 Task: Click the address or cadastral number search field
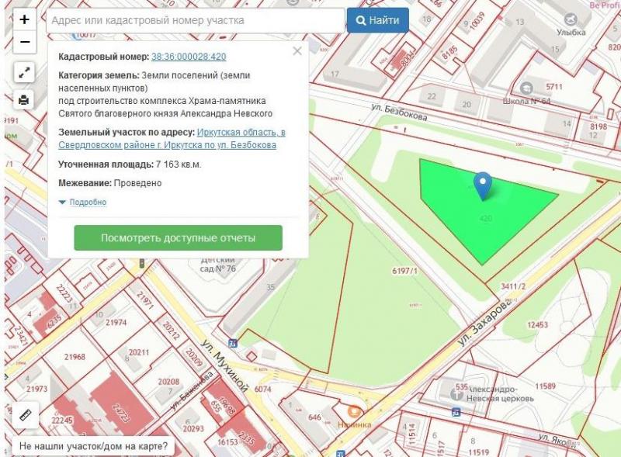[194, 20]
